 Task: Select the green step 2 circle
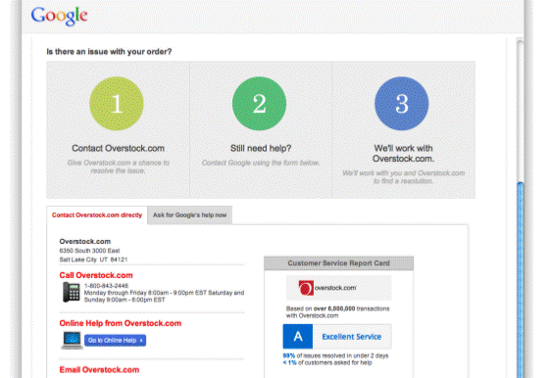click(x=259, y=104)
